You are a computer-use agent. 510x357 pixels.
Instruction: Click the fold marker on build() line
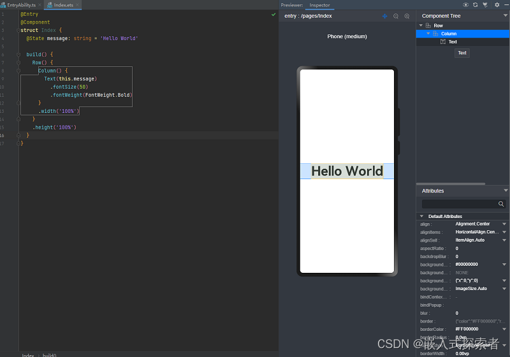point(18,55)
